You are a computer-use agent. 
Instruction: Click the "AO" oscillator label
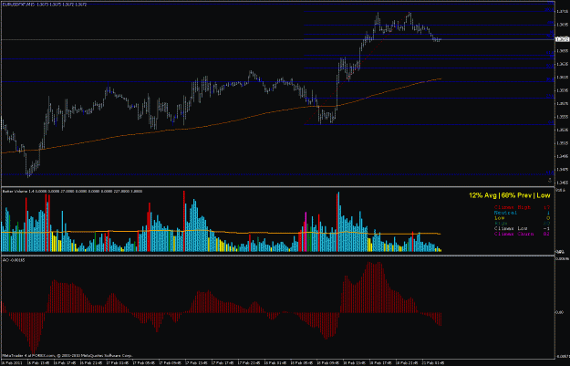(14, 260)
